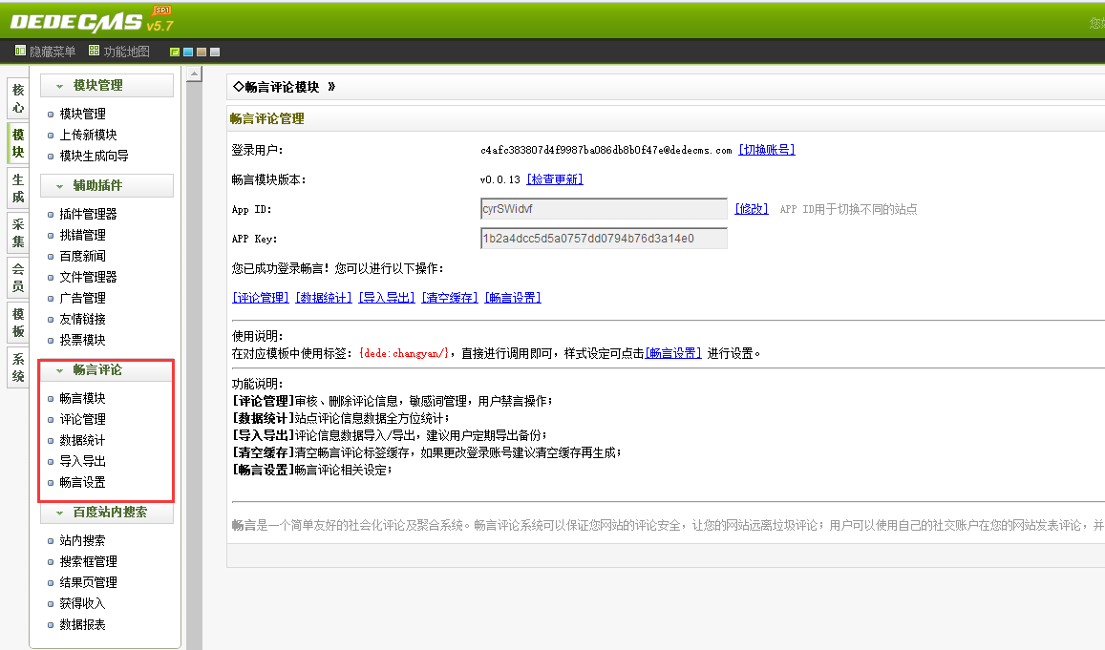
Task: Switch to the green theme swatch
Action: tap(175, 52)
